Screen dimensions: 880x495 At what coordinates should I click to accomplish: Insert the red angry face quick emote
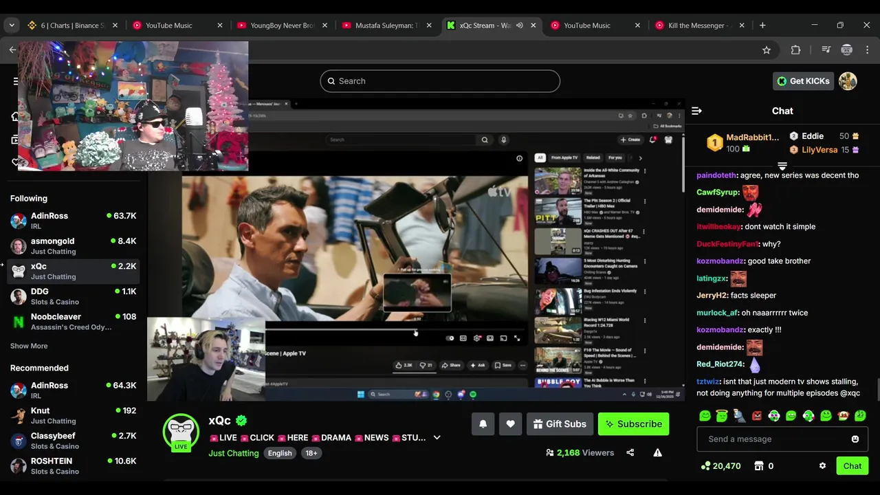click(757, 415)
